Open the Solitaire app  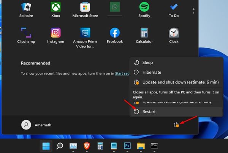[26, 10]
